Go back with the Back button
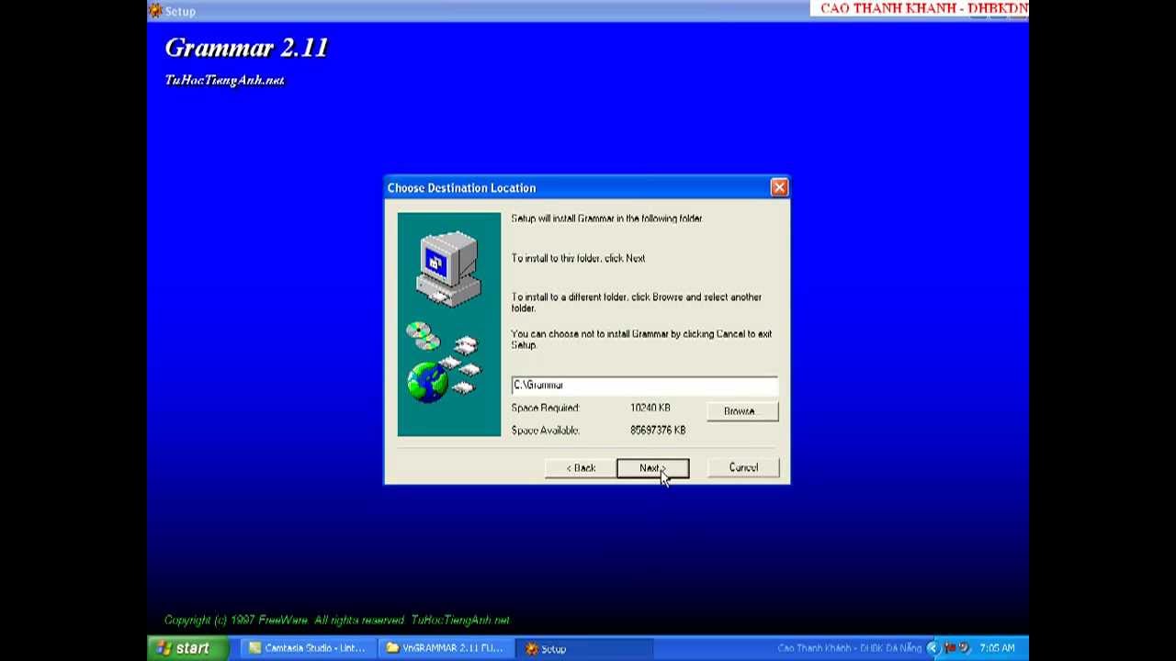The image size is (1176, 661). tap(580, 468)
